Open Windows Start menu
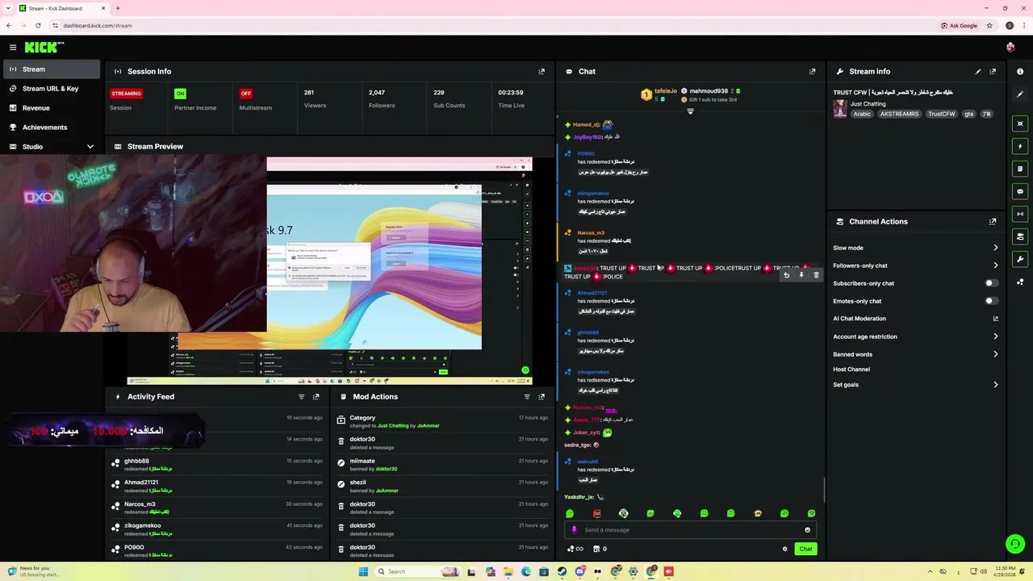 [x=363, y=571]
